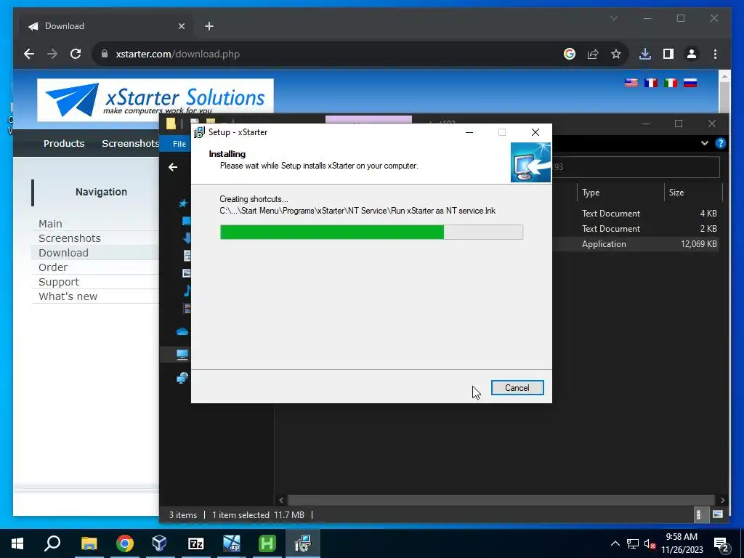The image size is (744, 558).
Task: Open the Support navigation link
Action: (58, 282)
